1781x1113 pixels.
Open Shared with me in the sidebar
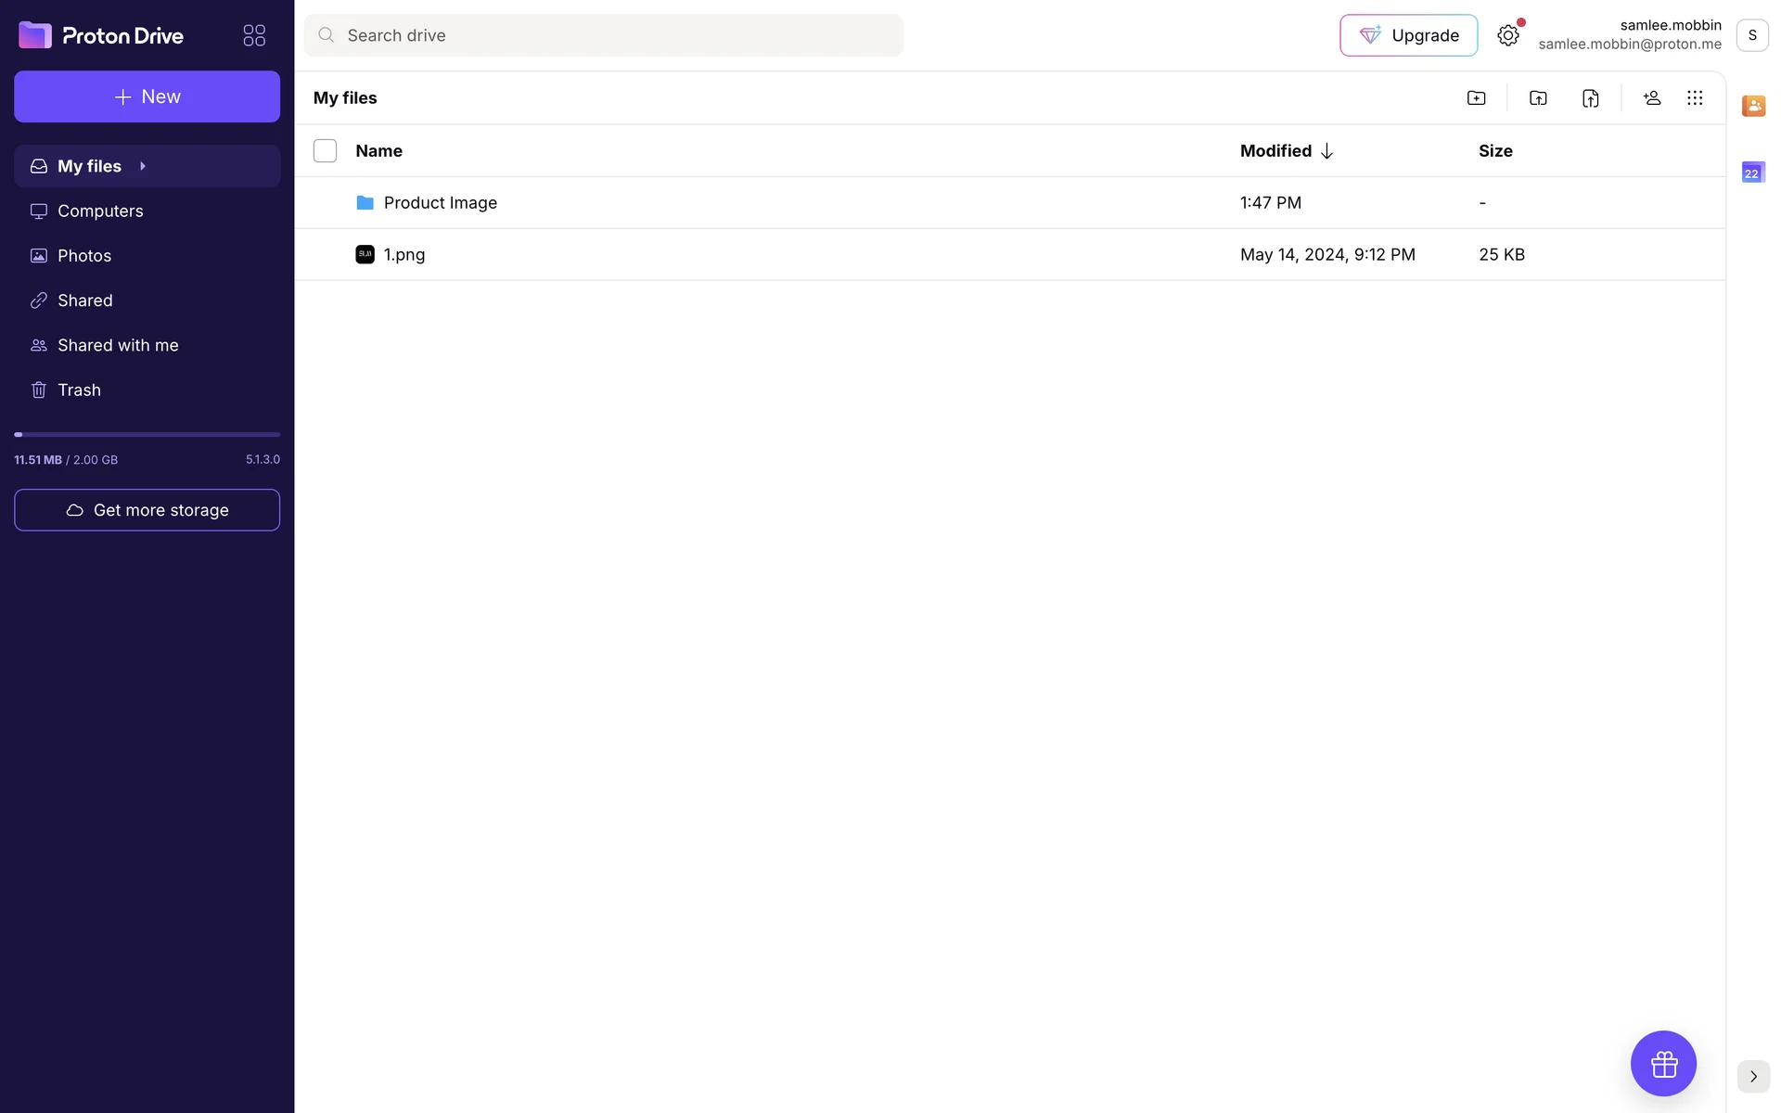pos(118,345)
